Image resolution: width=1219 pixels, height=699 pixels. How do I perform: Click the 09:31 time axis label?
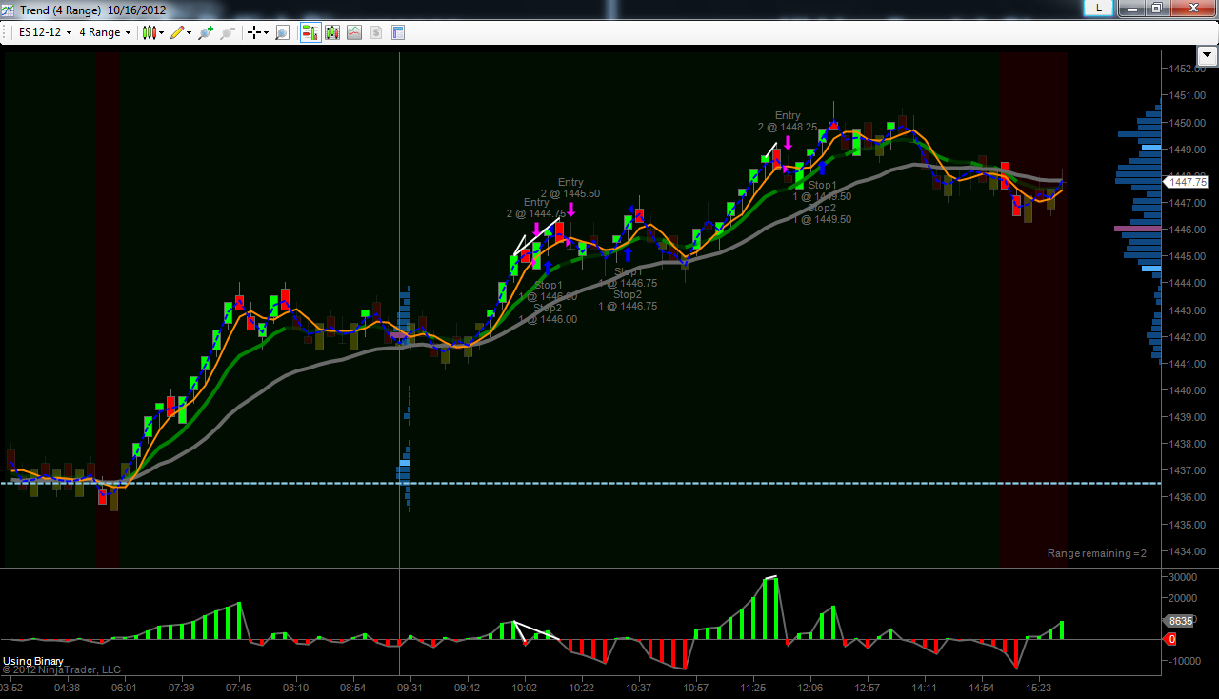point(410,688)
